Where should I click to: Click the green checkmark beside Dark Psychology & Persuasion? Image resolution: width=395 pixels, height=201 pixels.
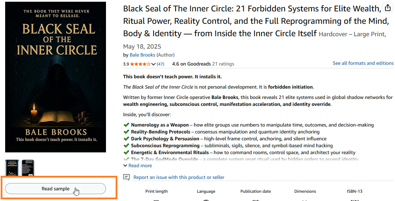126,139
